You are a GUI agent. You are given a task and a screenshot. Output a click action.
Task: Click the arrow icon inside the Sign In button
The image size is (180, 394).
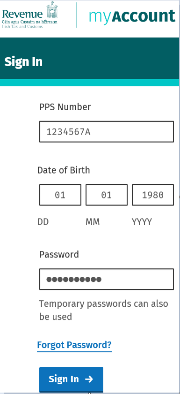pyautogui.click(x=89, y=379)
